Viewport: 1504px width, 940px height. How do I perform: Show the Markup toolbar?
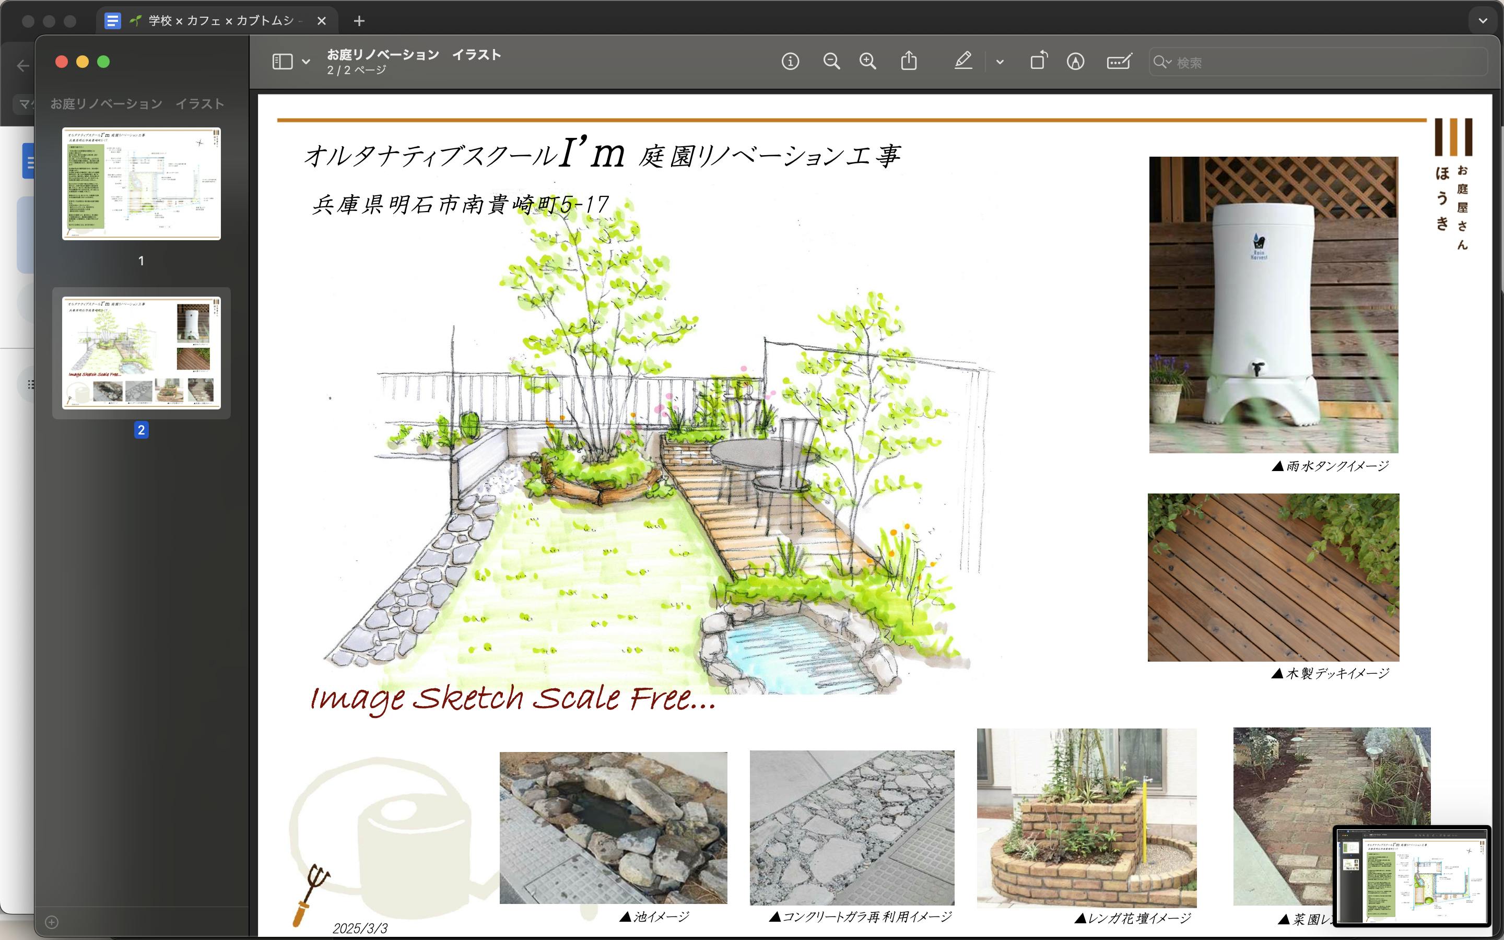tap(1075, 62)
